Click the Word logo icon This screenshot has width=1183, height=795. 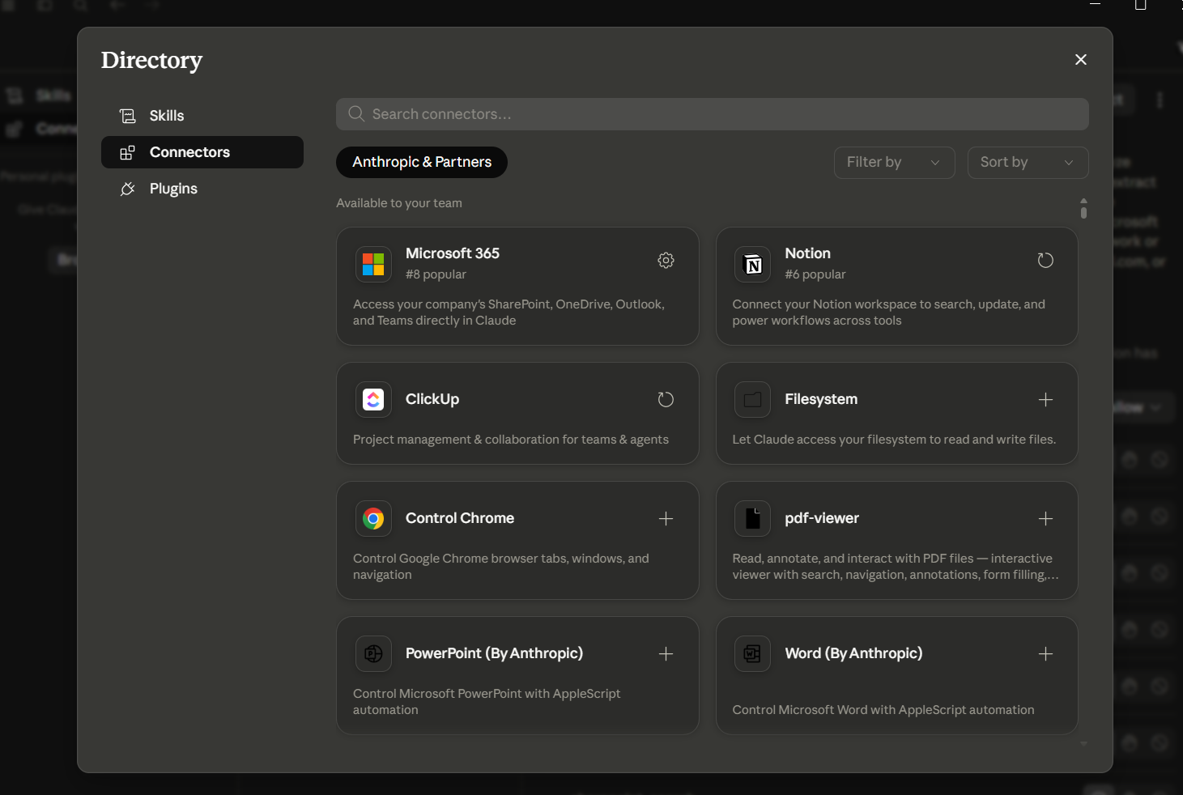[x=752, y=653]
